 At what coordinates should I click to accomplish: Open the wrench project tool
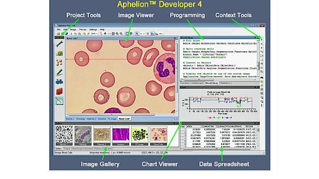click(59, 43)
